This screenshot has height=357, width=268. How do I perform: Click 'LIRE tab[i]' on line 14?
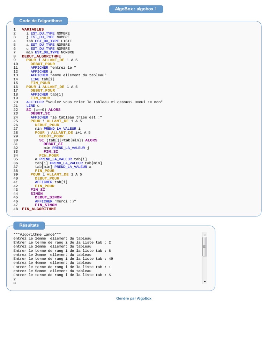click(42, 79)
